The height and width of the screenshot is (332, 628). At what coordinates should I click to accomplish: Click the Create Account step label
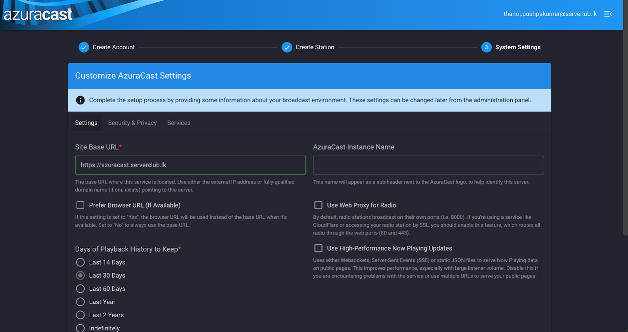[113, 47]
